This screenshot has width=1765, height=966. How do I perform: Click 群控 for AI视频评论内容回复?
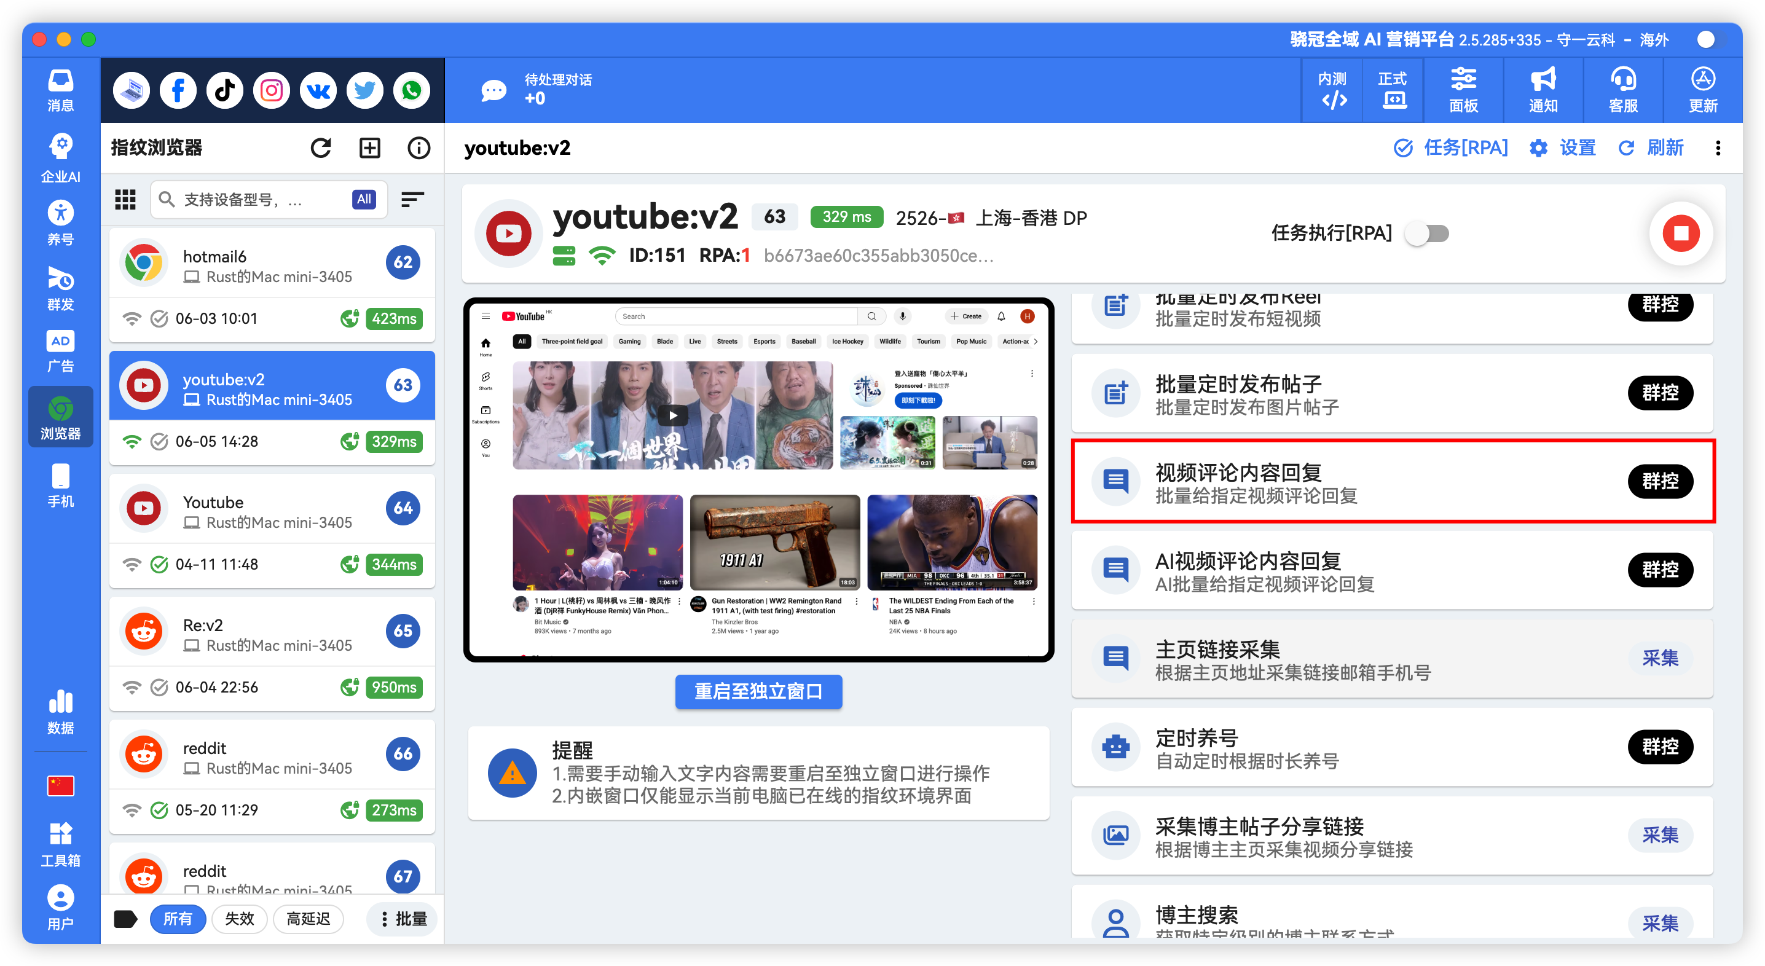[x=1660, y=569]
